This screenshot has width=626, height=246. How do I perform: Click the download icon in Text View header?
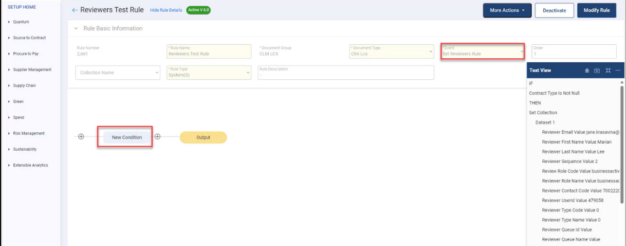(597, 70)
